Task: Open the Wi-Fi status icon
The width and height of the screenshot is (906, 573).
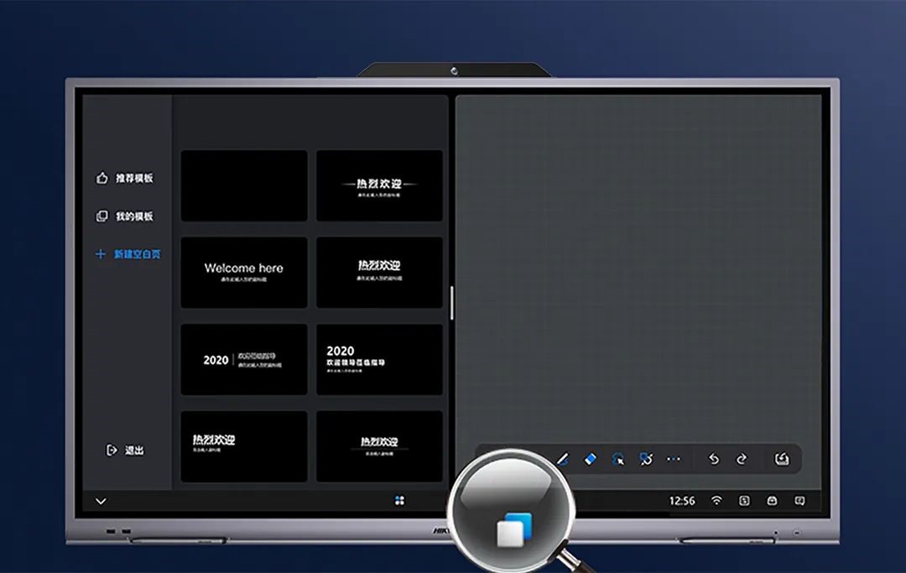Action: pos(716,501)
